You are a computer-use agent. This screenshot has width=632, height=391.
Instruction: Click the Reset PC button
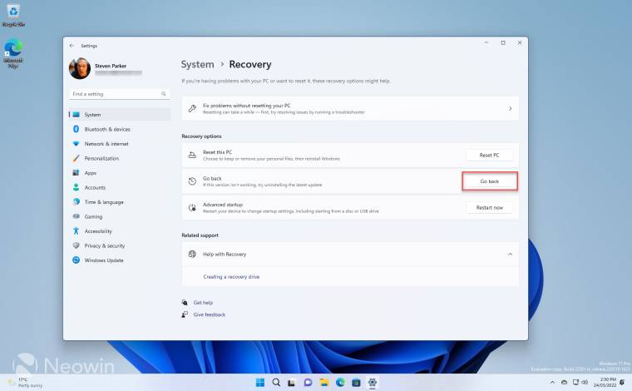click(x=489, y=155)
